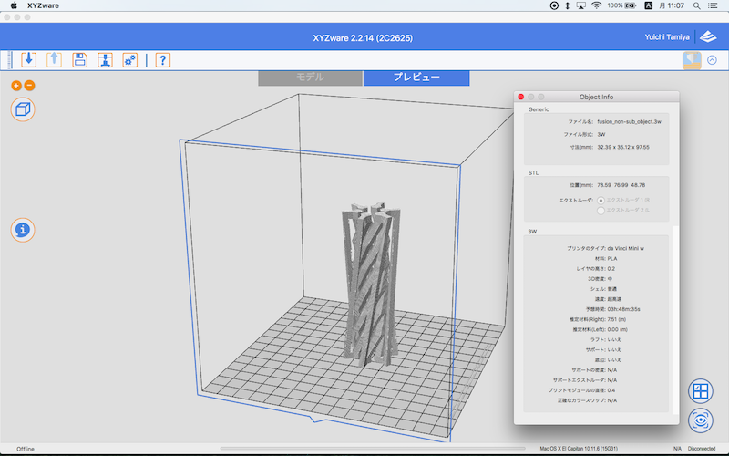This screenshot has height=456, width=729.
Task: Click the PLA material value
Action: 611,259
